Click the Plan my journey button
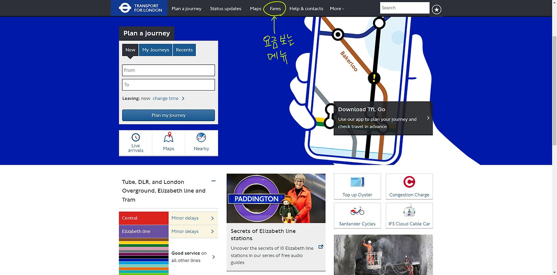 [168, 115]
